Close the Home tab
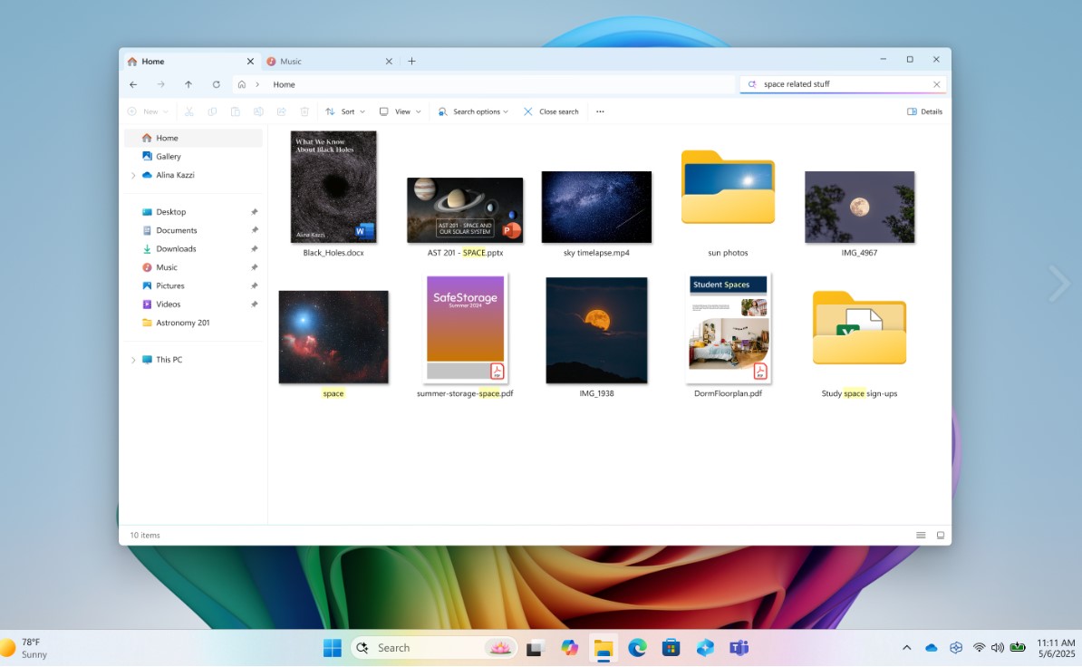Image resolution: width=1082 pixels, height=667 pixels. coord(250,62)
